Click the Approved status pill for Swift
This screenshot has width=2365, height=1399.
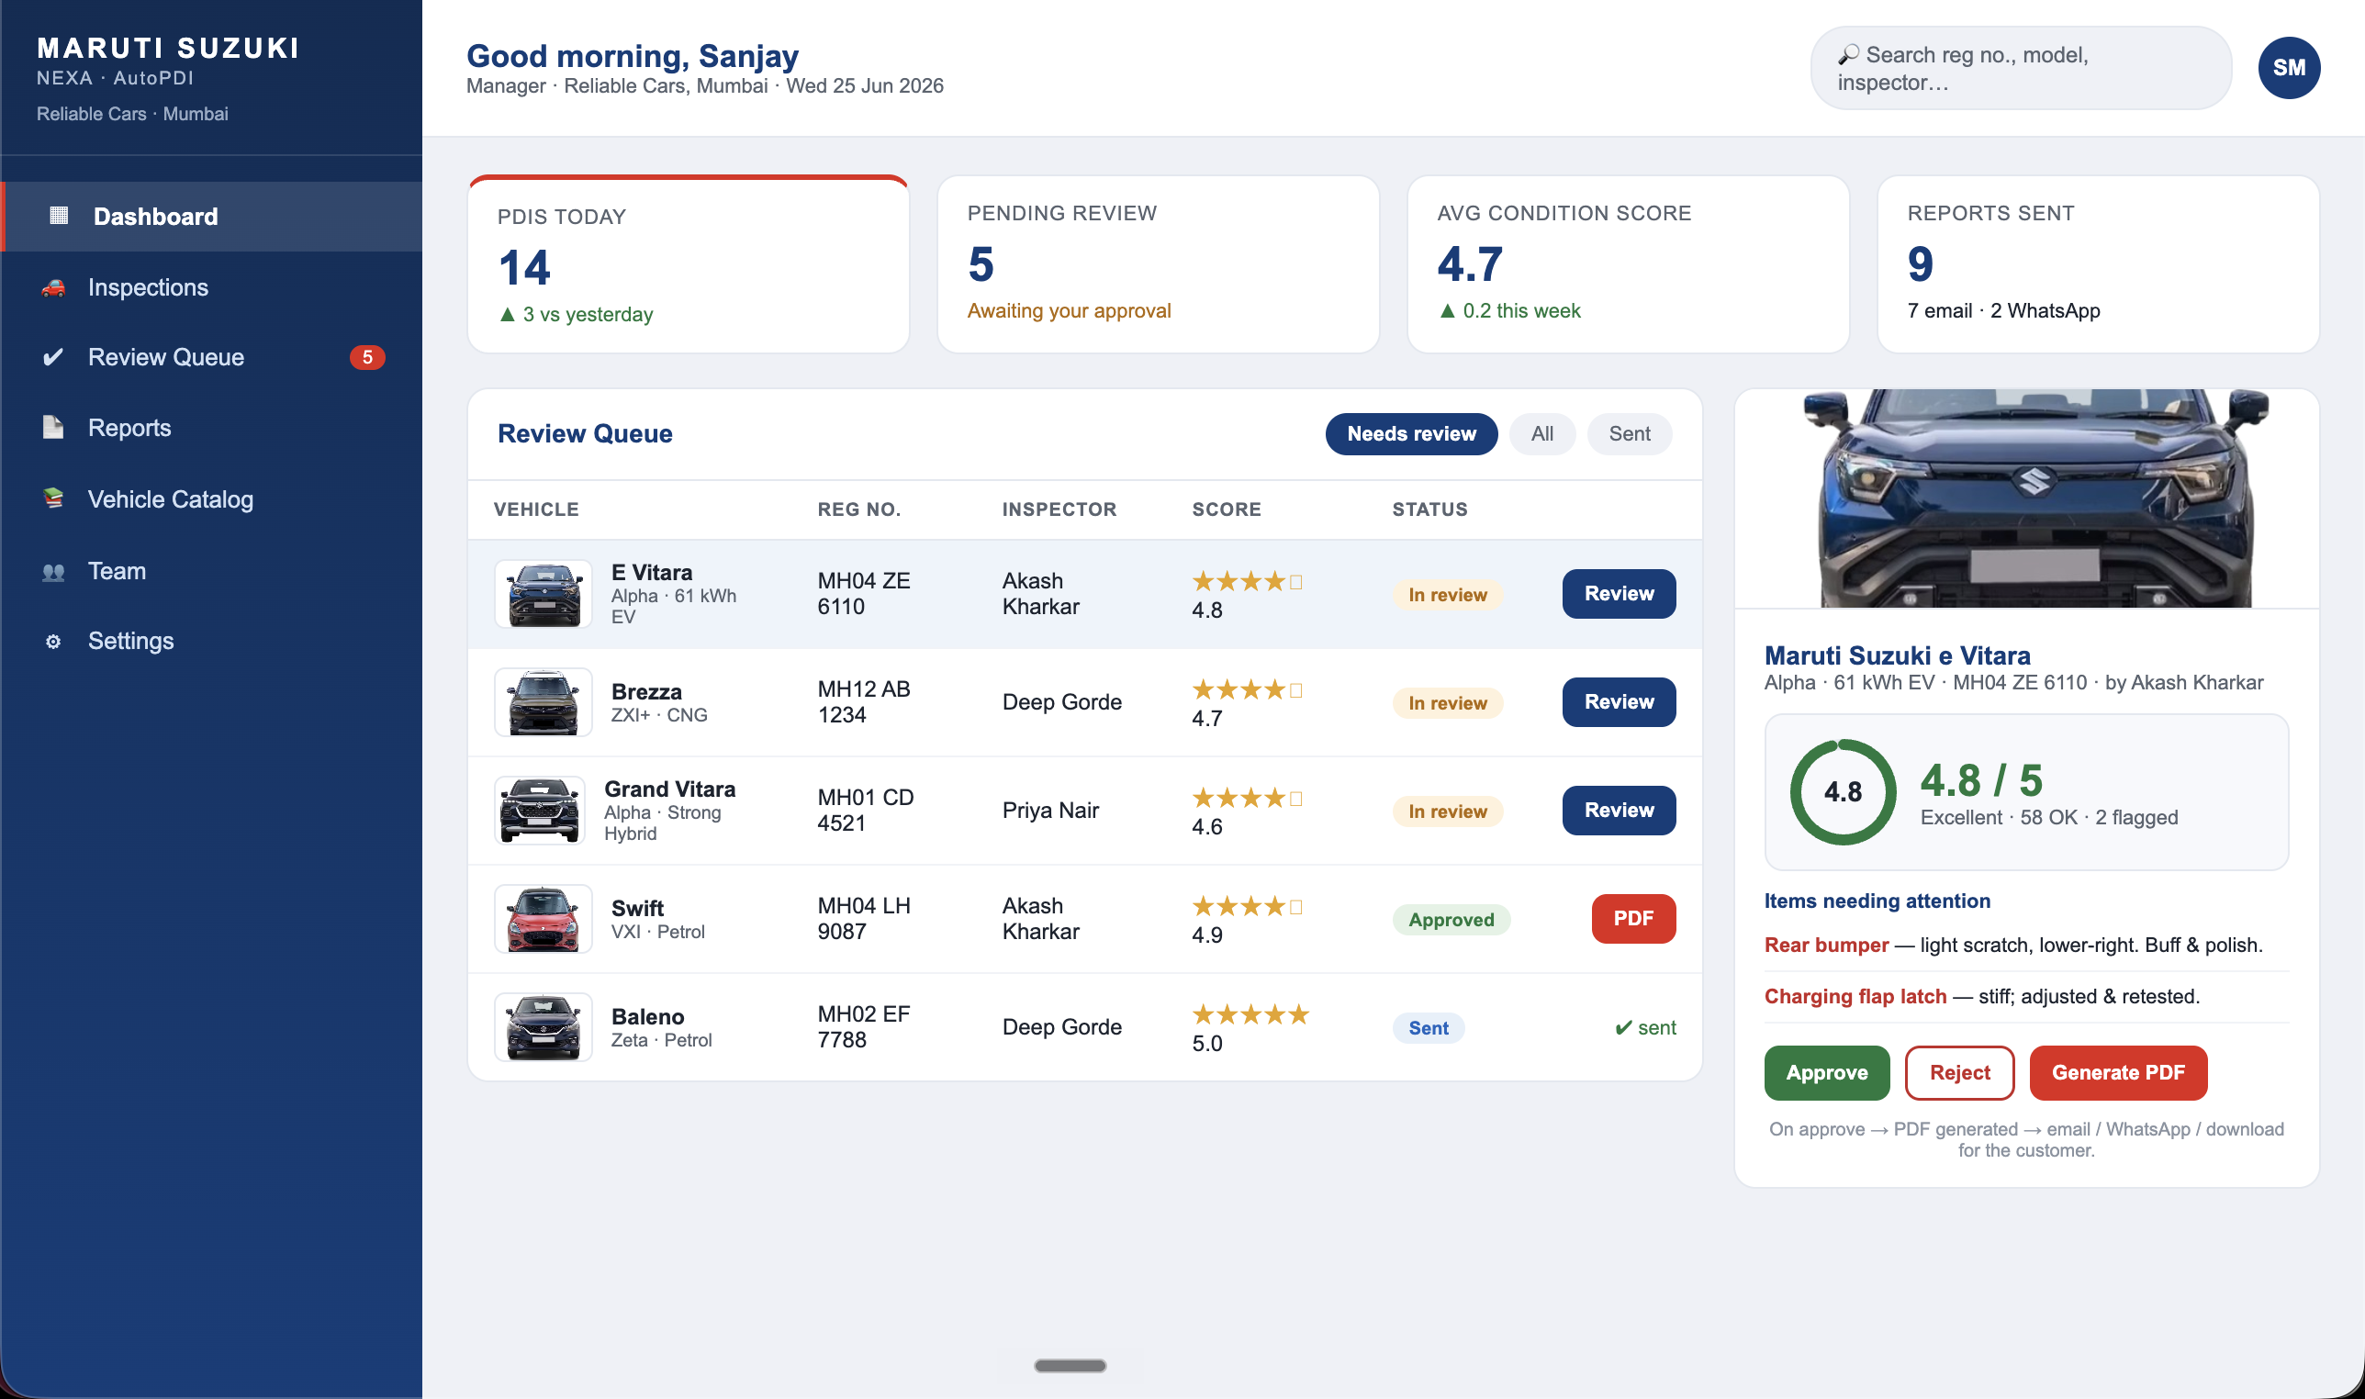pyautogui.click(x=1452, y=920)
